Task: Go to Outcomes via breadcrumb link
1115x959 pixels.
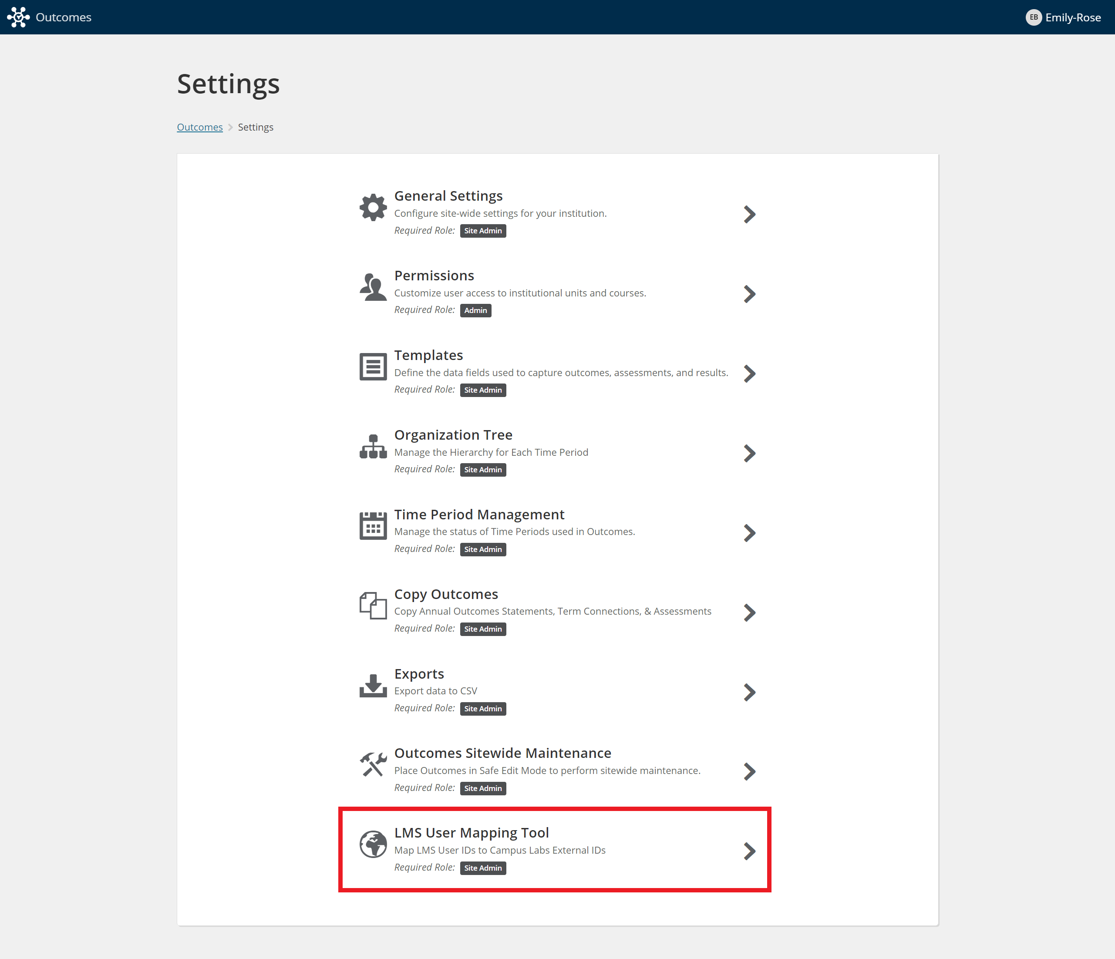Action: (x=200, y=127)
